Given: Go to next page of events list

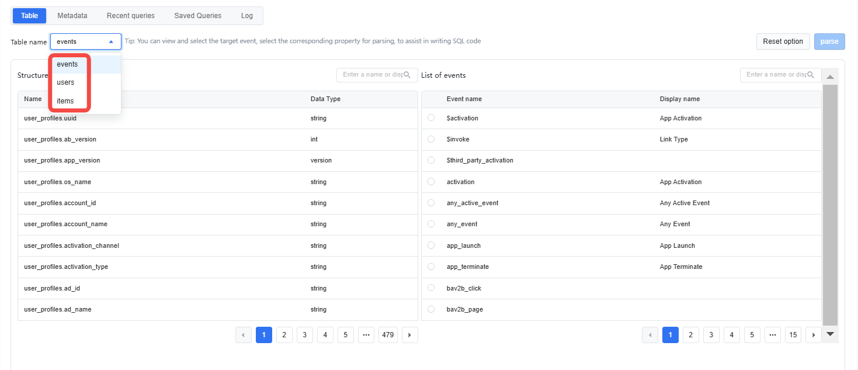Looking at the screenshot, I should (x=813, y=335).
